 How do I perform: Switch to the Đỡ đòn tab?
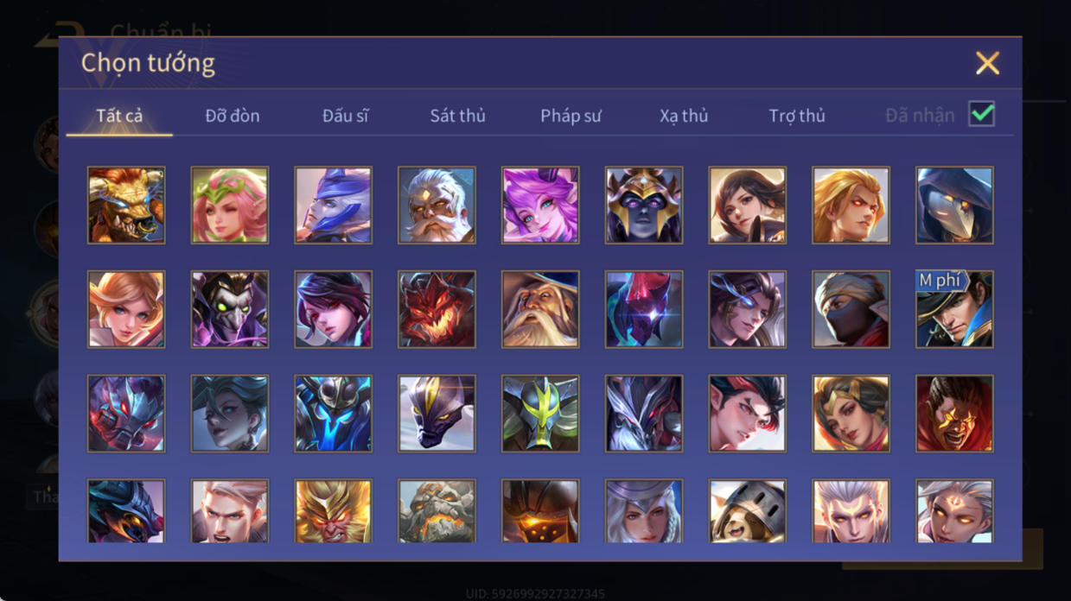[233, 116]
